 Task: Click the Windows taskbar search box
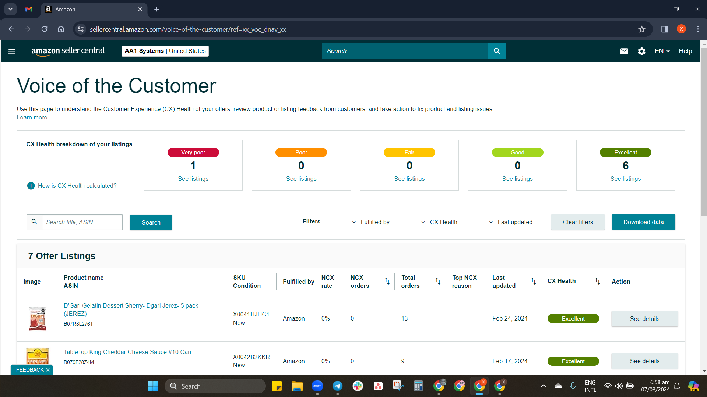click(x=215, y=386)
